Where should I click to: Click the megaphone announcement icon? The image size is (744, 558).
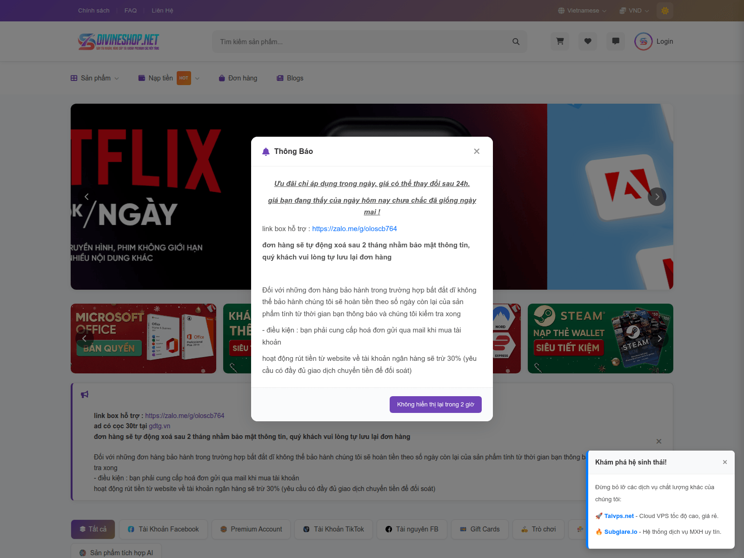tap(85, 394)
